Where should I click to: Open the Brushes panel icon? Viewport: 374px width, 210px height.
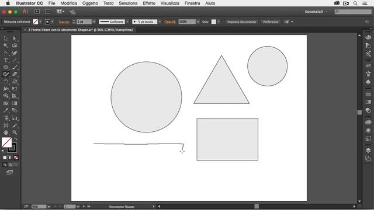point(368,74)
